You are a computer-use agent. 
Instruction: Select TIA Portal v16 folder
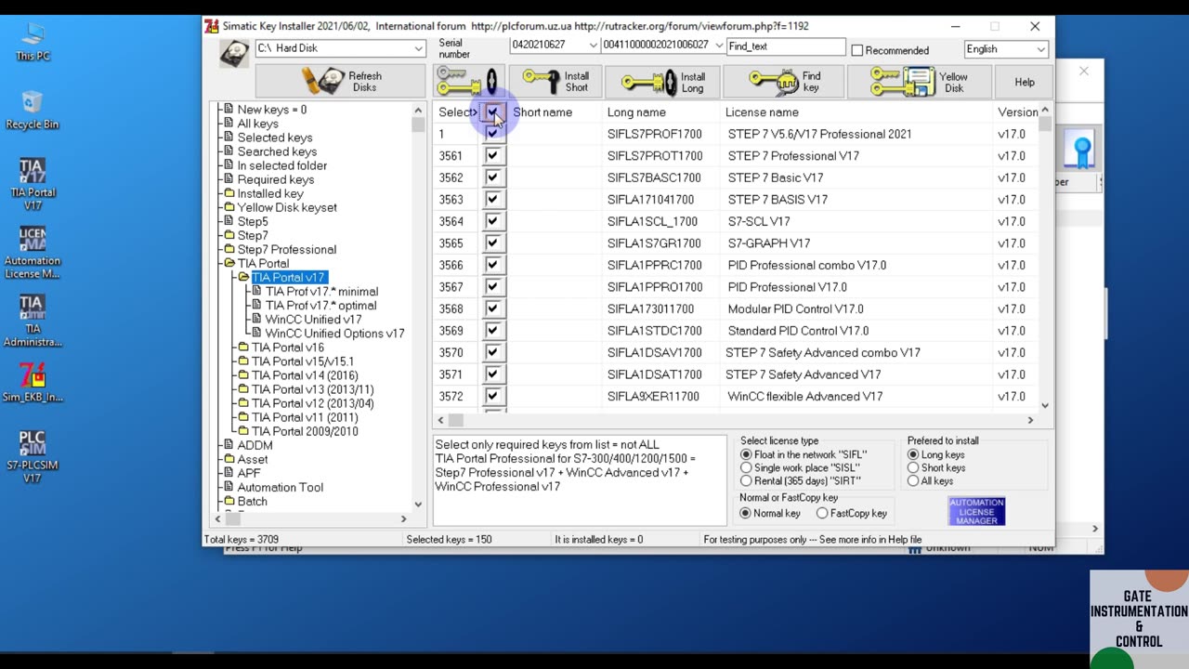point(288,348)
